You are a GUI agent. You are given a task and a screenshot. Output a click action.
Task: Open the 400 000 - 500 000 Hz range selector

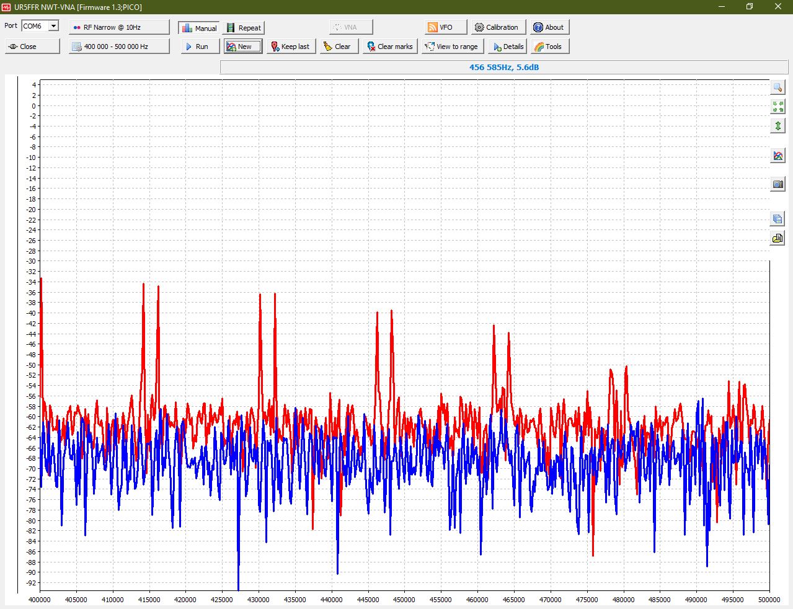pos(119,47)
